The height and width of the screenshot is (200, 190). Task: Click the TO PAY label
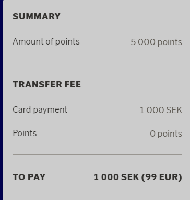(x=29, y=177)
